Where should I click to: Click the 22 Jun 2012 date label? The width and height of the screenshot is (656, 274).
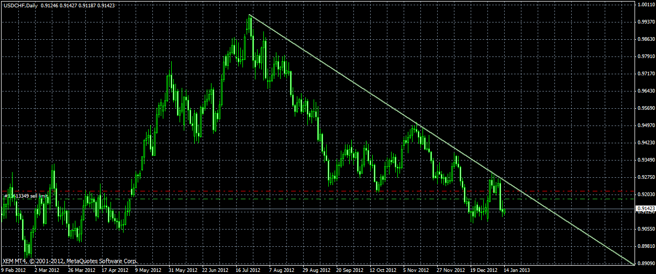216,270
